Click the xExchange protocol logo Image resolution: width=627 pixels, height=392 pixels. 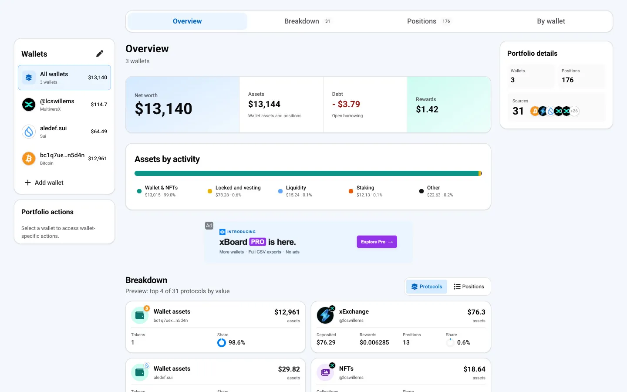(325, 315)
